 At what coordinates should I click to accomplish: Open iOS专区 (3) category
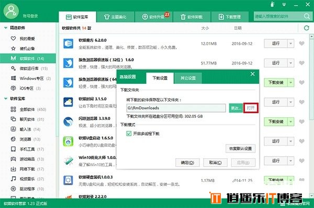tap(26, 88)
